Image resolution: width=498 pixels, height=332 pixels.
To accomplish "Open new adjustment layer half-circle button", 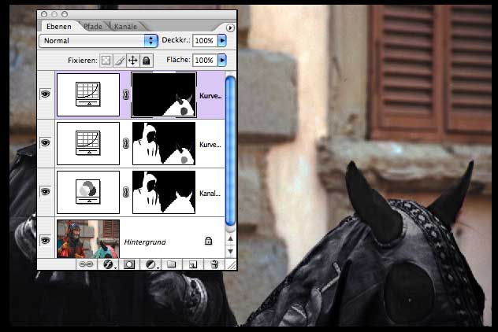I will point(151,264).
